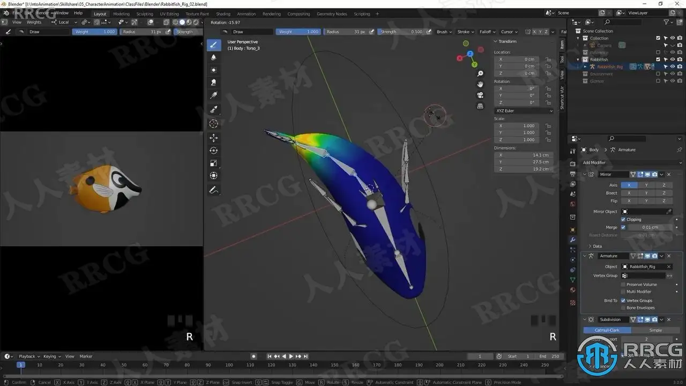Adjust the viewport header Radius slider
Image resolution: width=686 pixels, height=386 pixels.
pos(345,32)
